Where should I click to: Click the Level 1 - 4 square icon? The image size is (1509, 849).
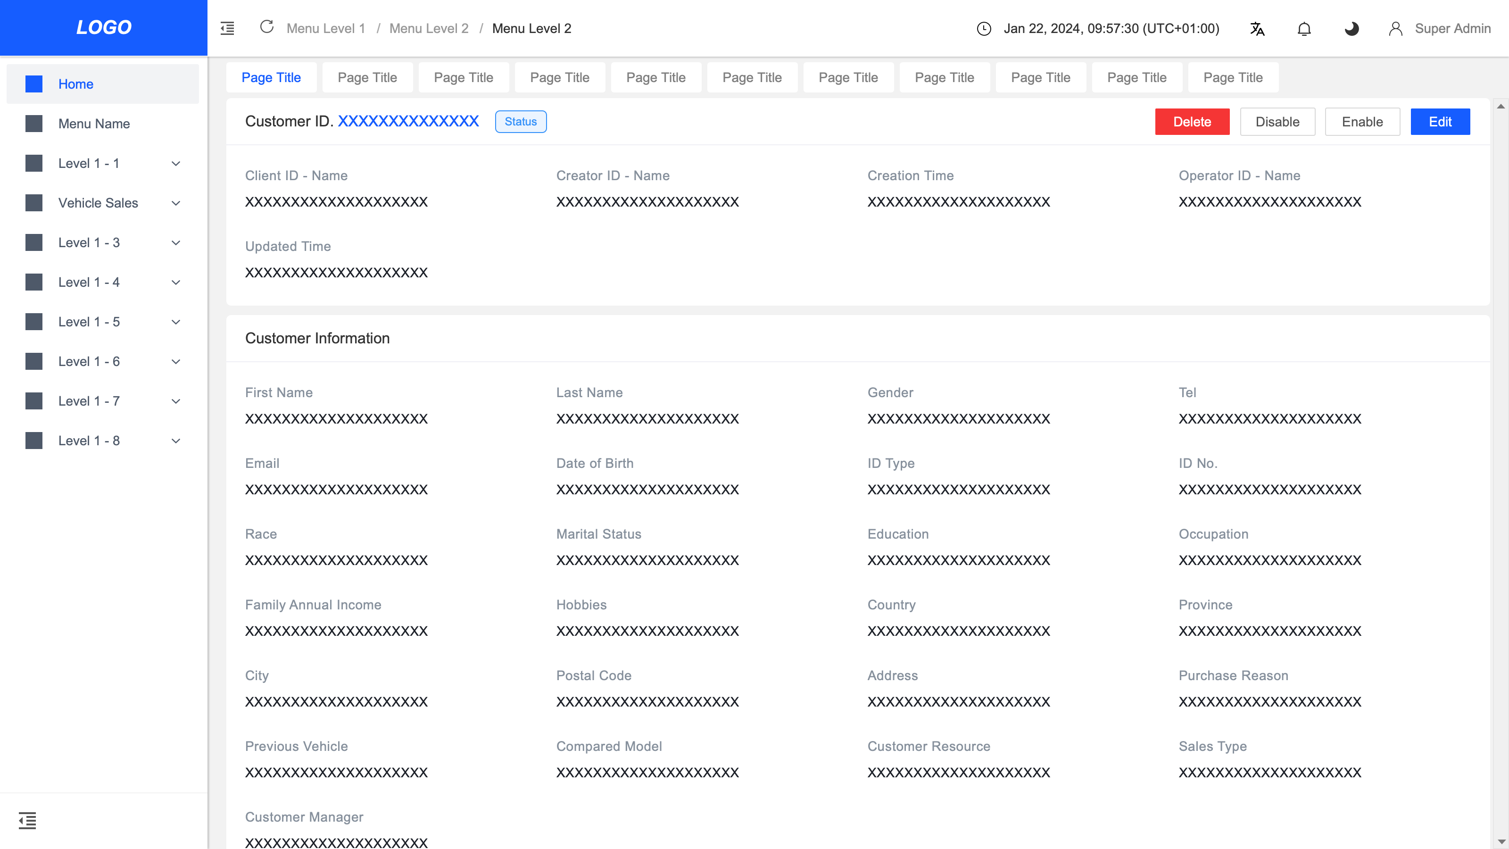pos(34,283)
